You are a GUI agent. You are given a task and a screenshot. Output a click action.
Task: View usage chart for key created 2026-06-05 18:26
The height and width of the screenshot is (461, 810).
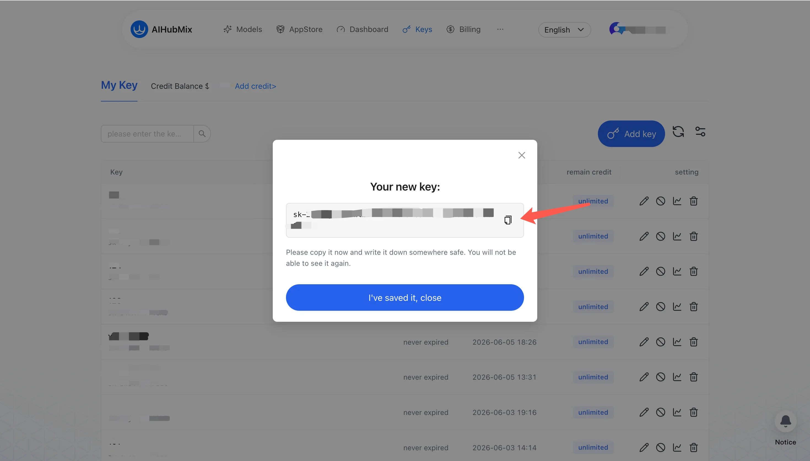point(677,342)
